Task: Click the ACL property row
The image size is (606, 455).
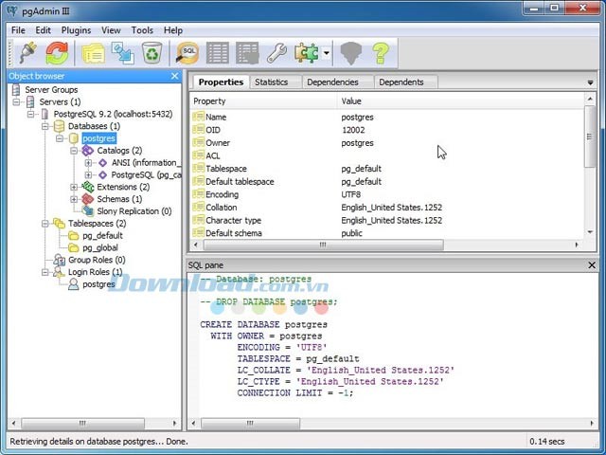Action: [387, 155]
